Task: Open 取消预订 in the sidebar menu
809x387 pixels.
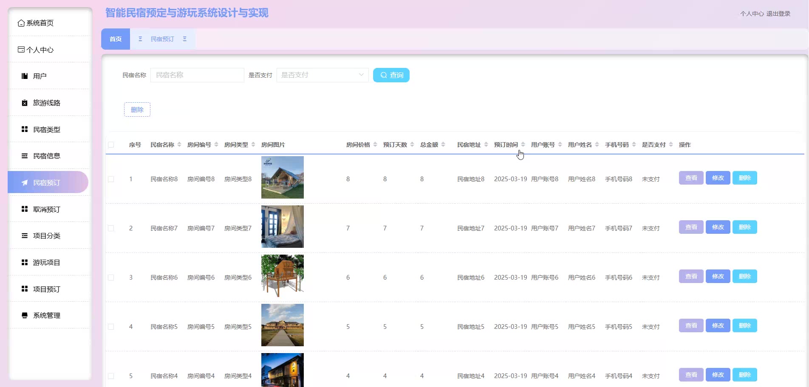Action: [47, 209]
